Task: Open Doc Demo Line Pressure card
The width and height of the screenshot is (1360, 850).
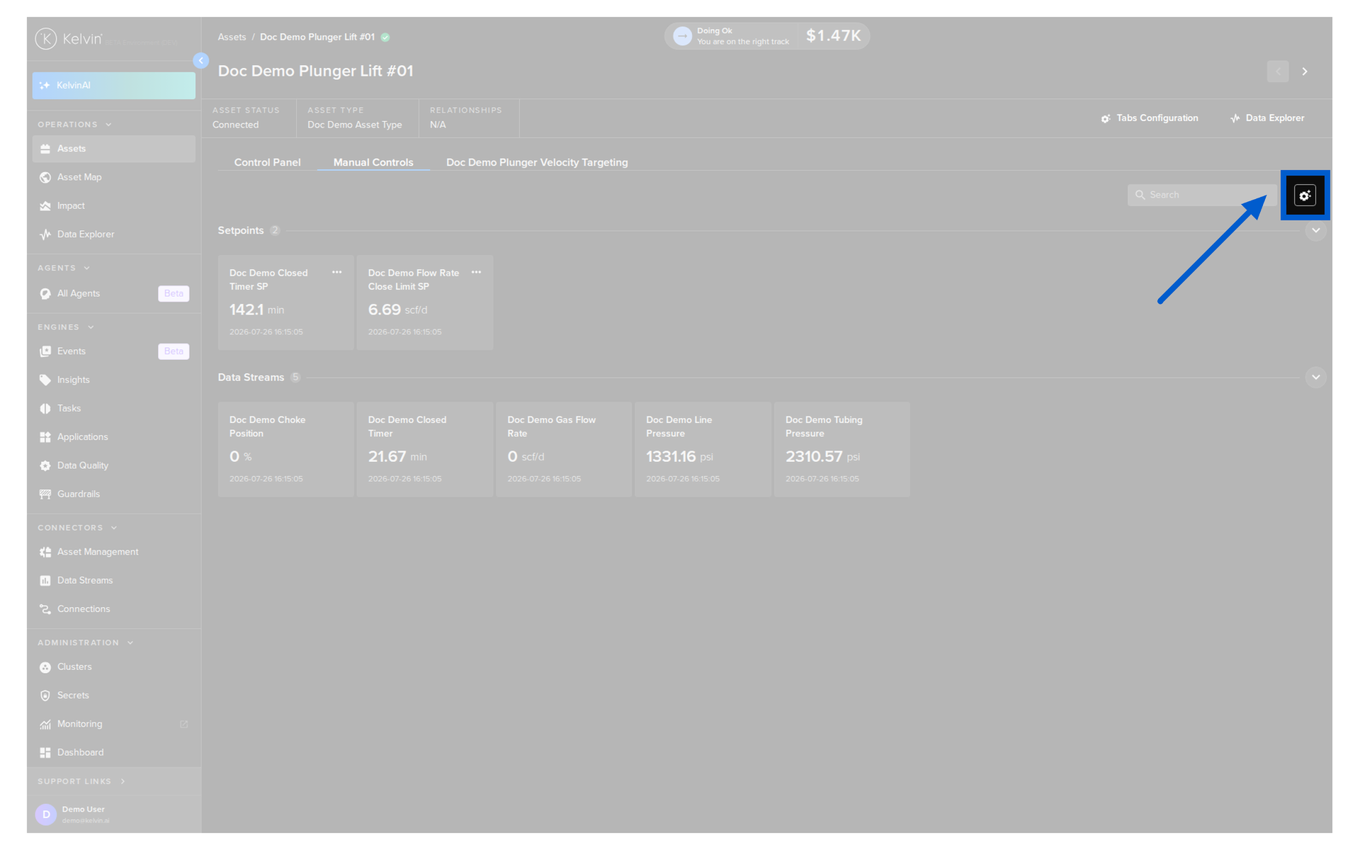Action: pos(703,449)
